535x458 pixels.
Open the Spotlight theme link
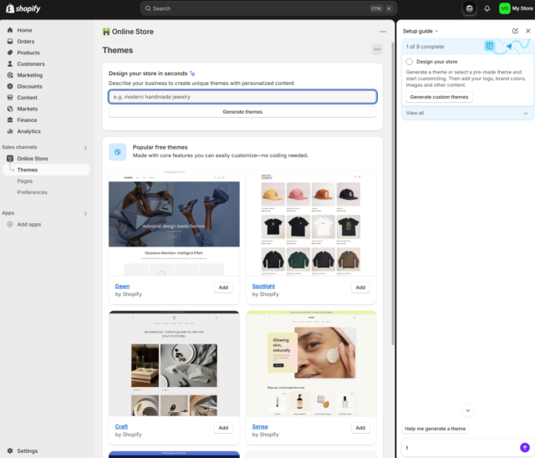[x=263, y=286]
